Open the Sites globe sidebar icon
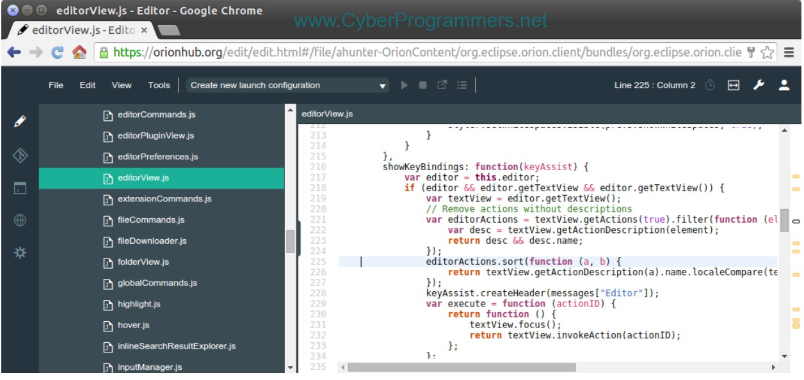This screenshot has height=380, width=804. (x=19, y=219)
